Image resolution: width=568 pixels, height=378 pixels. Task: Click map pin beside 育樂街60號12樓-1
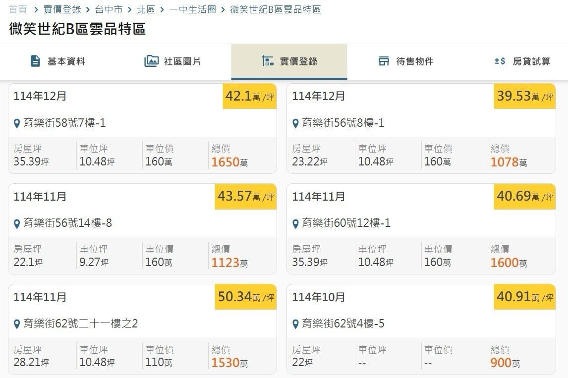296,224
